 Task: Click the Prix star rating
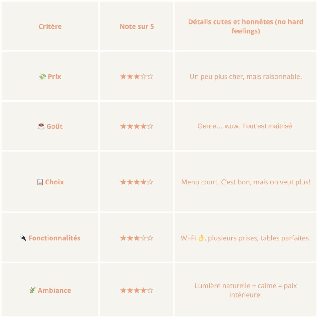coord(137,76)
